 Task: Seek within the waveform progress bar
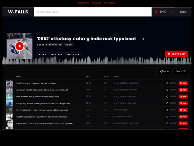(x=97, y=61)
